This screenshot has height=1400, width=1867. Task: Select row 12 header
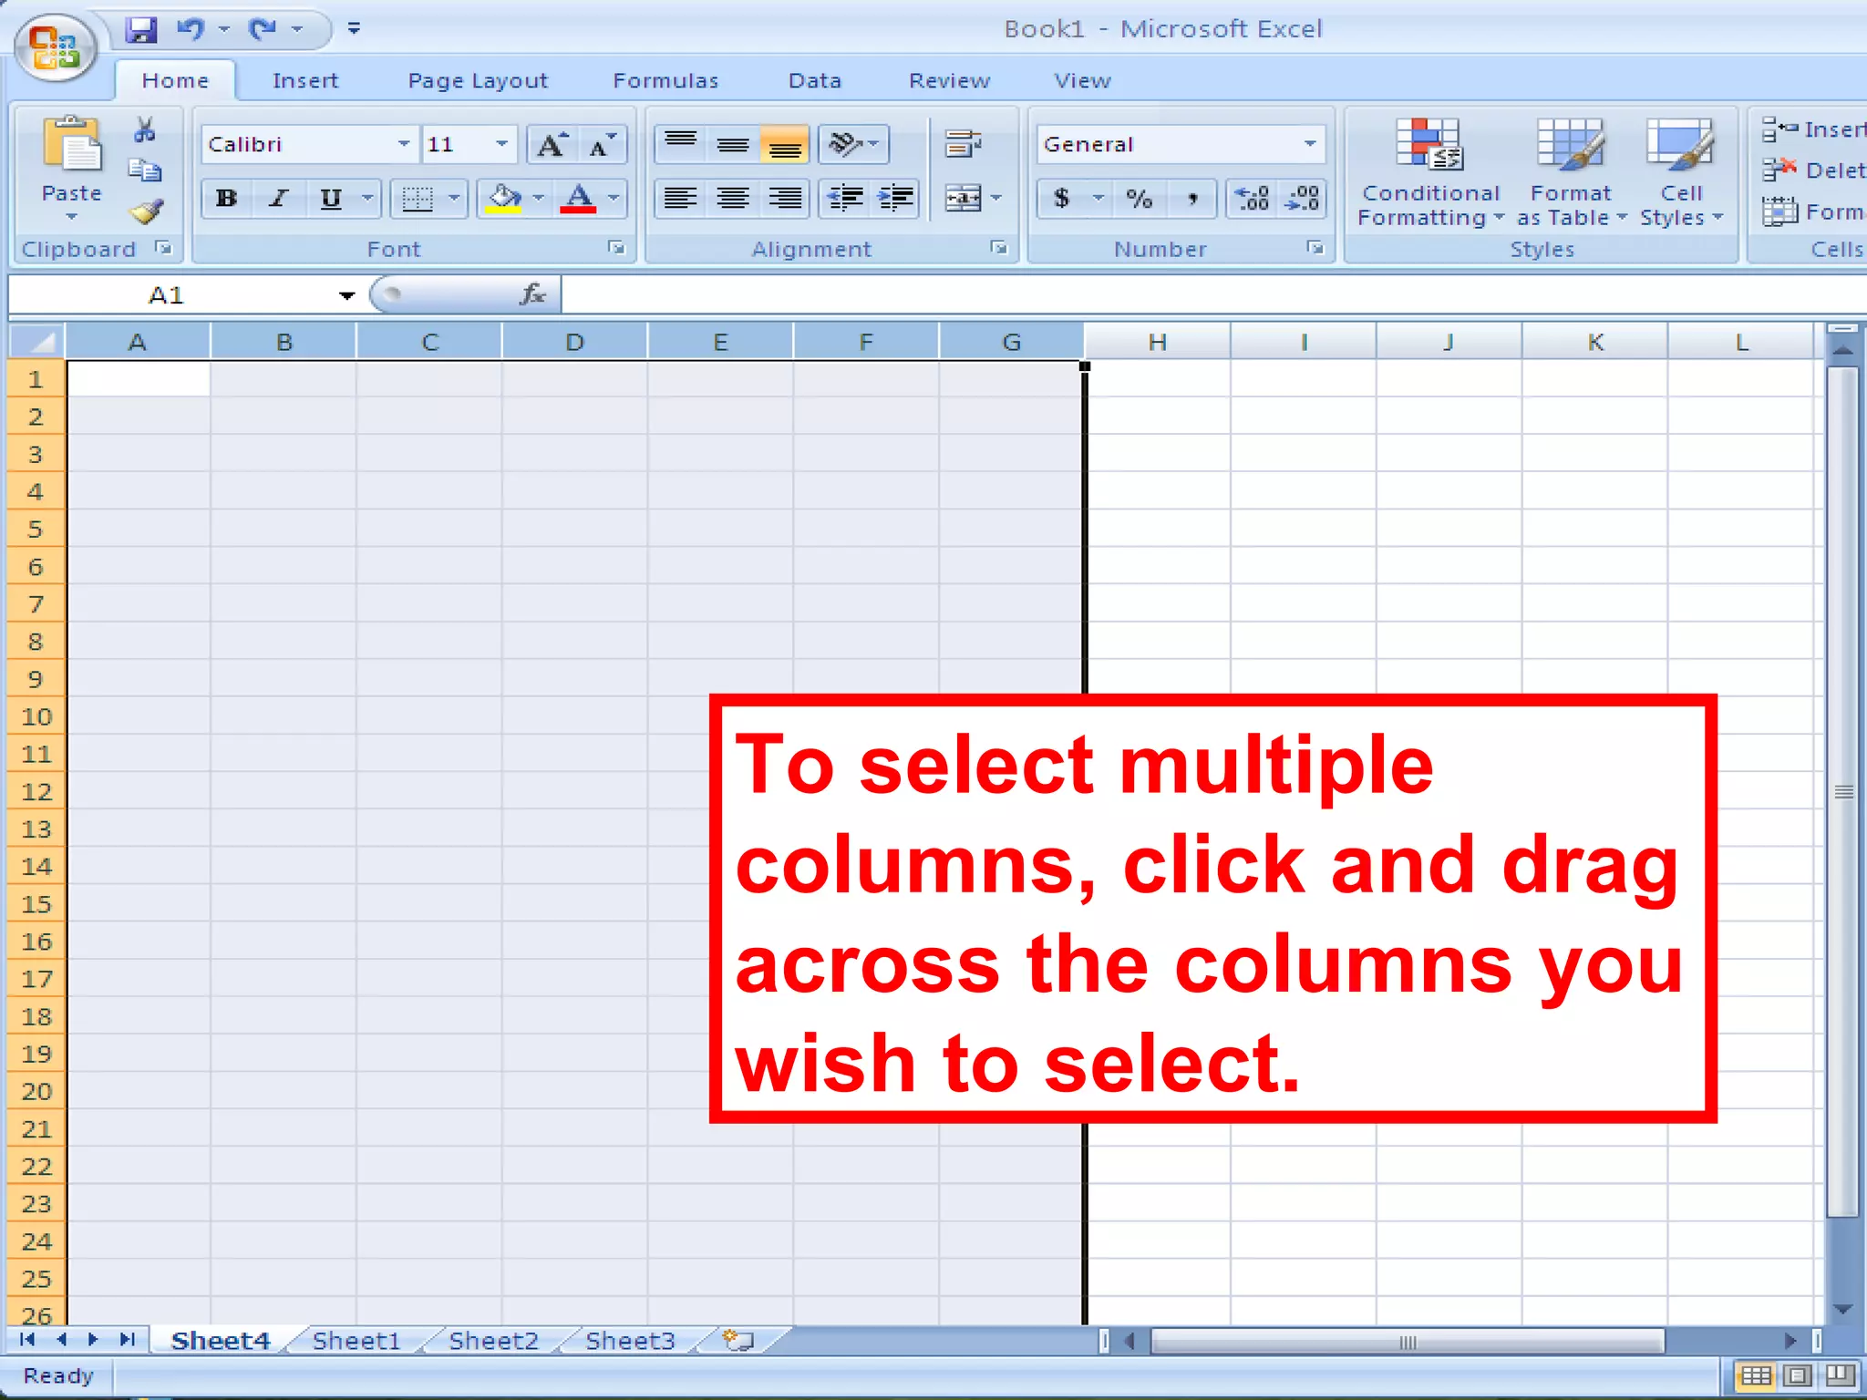tap(36, 791)
